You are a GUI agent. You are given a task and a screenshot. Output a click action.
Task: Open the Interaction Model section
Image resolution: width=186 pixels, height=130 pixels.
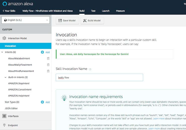26,38
